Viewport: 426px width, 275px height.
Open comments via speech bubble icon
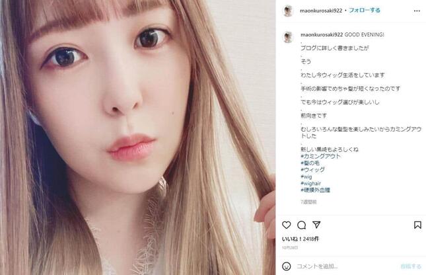[x=301, y=225]
